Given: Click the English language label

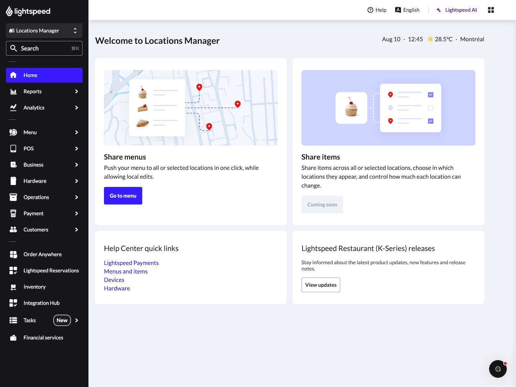Looking at the screenshot, I should point(411,10).
